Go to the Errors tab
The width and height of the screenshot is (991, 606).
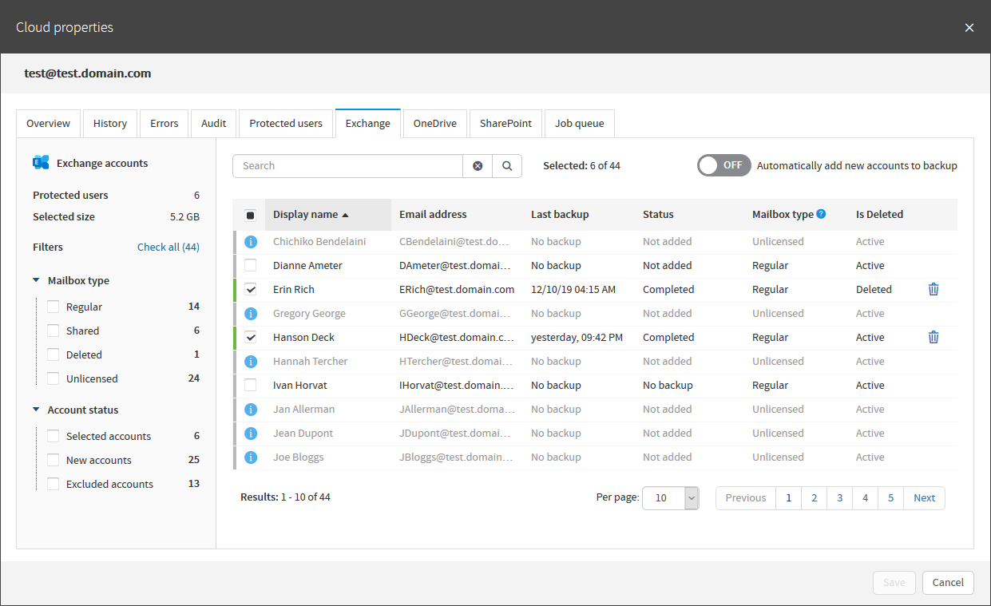165,124
